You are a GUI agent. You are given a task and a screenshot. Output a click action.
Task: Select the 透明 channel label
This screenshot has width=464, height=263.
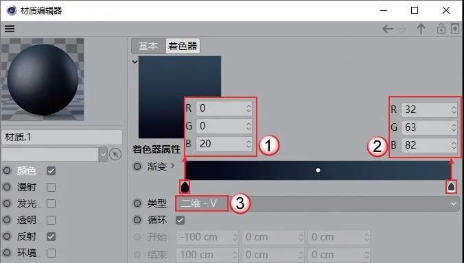click(x=27, y=221)
